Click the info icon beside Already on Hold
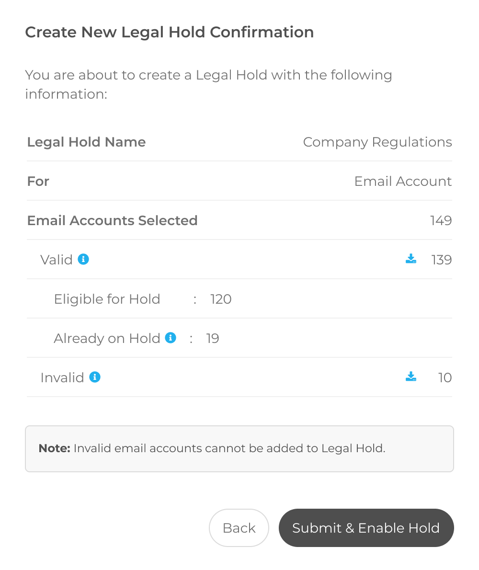The width and height of the screenshot is (479, 570). [170, 338]
